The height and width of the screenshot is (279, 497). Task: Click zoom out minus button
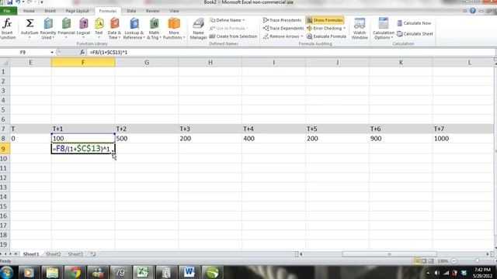[454, 261]
